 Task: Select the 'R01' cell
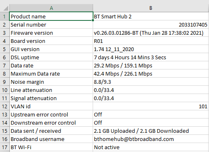[151, 41]
